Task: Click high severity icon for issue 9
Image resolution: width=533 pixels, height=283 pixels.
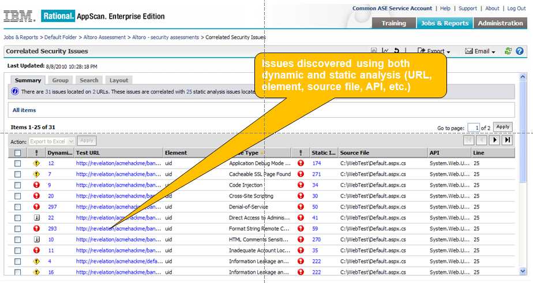Action: 37,185
